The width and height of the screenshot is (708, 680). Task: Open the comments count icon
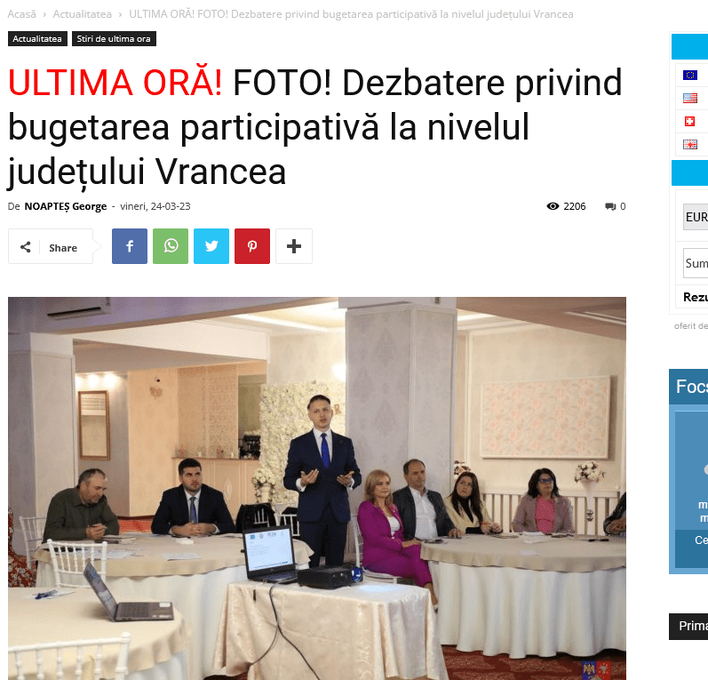tap(610, 206)
